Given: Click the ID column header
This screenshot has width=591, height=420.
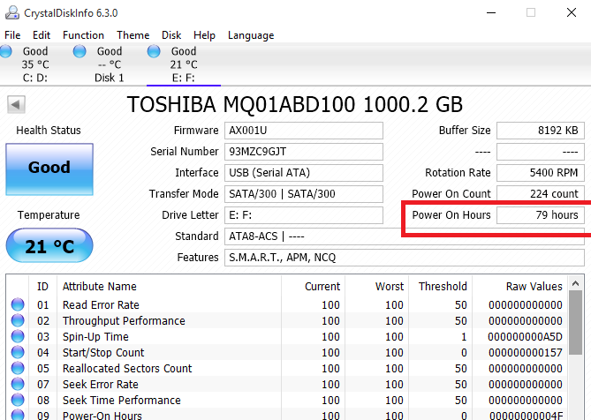Looking at the screenshot, I should [42, 287].
